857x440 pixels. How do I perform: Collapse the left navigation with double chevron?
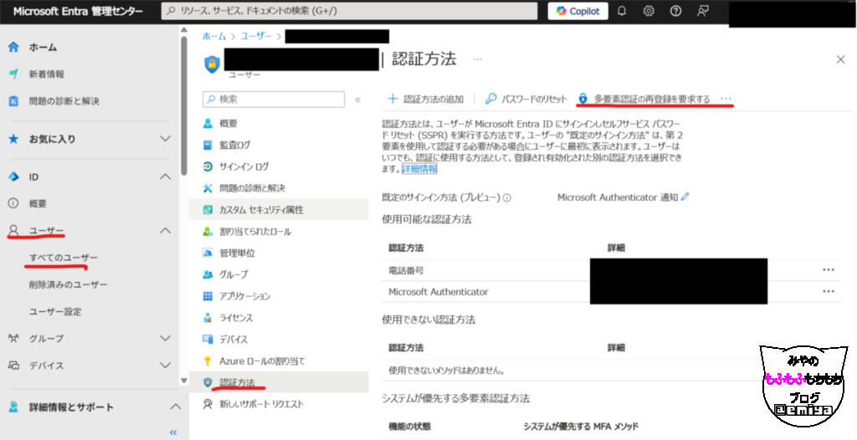point(173,432)
